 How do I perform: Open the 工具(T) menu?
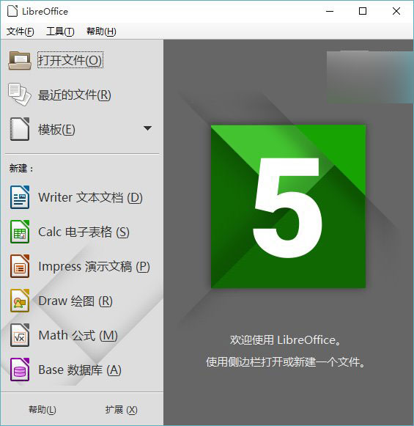pyautogui.click(x=60, y=32)
